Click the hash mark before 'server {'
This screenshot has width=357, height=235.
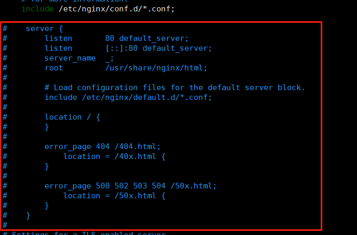click(x=5, y=28)
